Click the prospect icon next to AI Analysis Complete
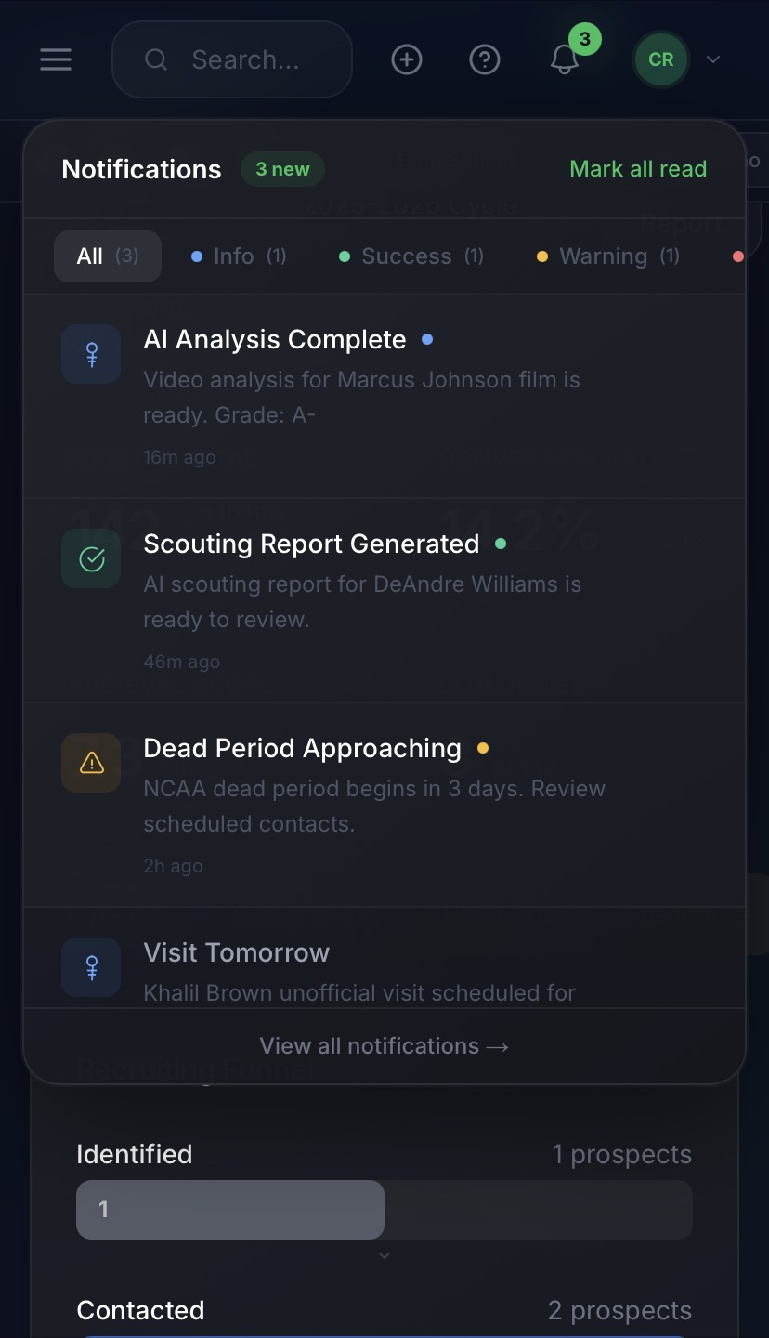This screenshot has height=1338, width=769. click(90, 354)
